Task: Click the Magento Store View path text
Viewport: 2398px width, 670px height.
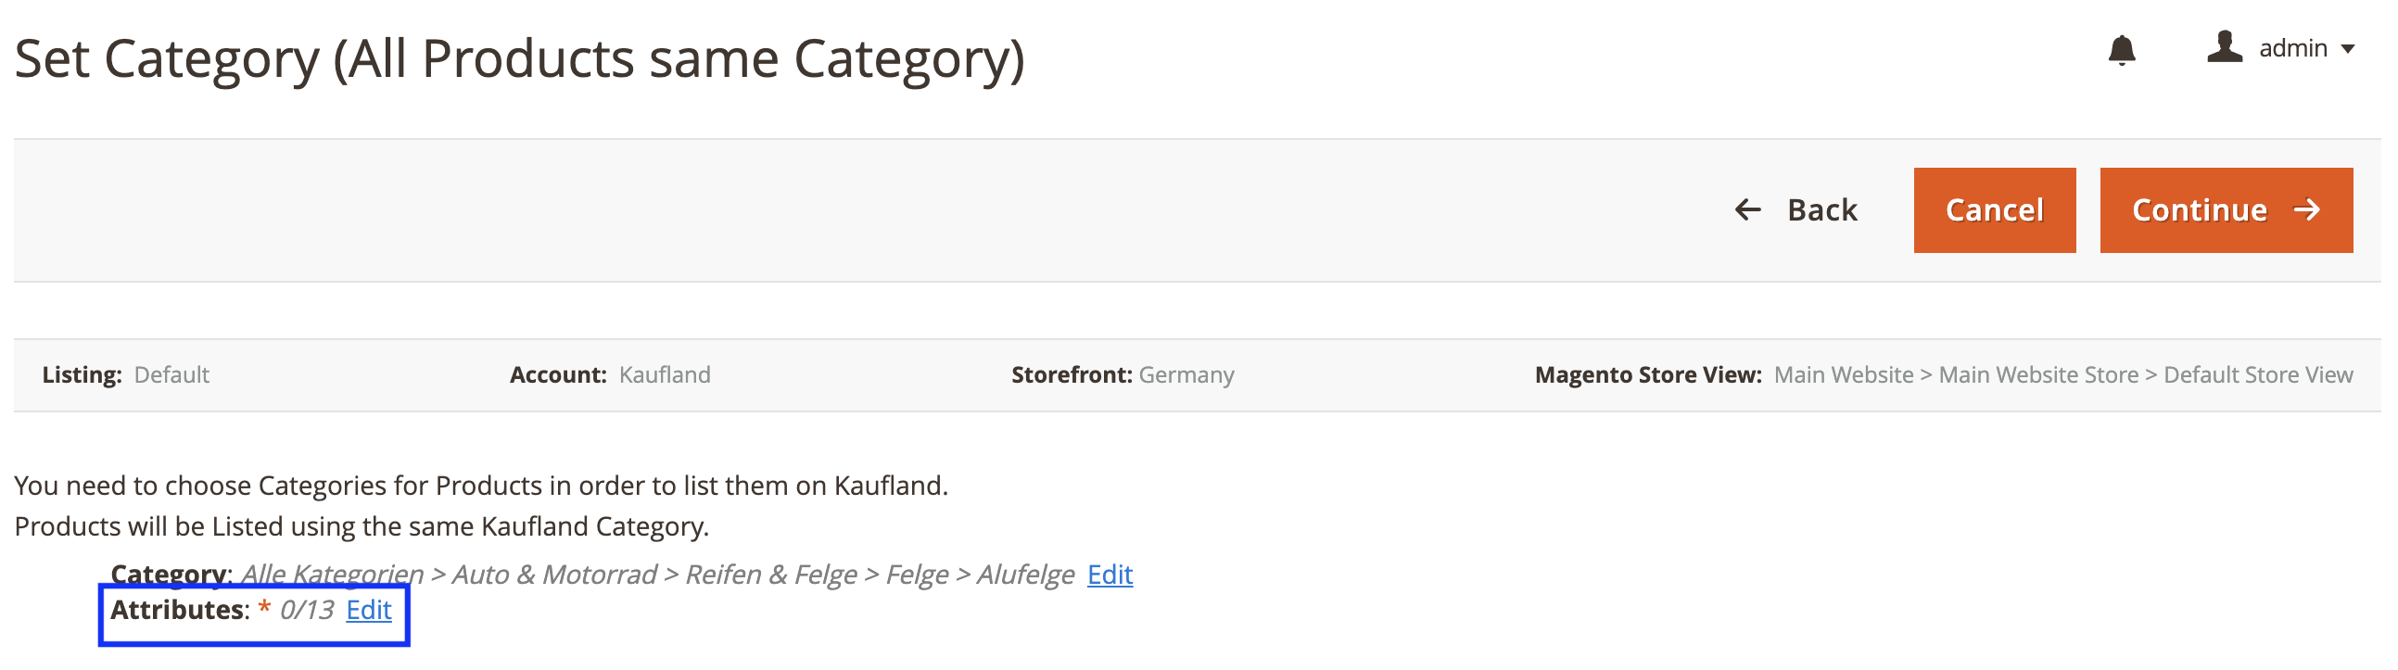Action: (x=2062, y=374)
